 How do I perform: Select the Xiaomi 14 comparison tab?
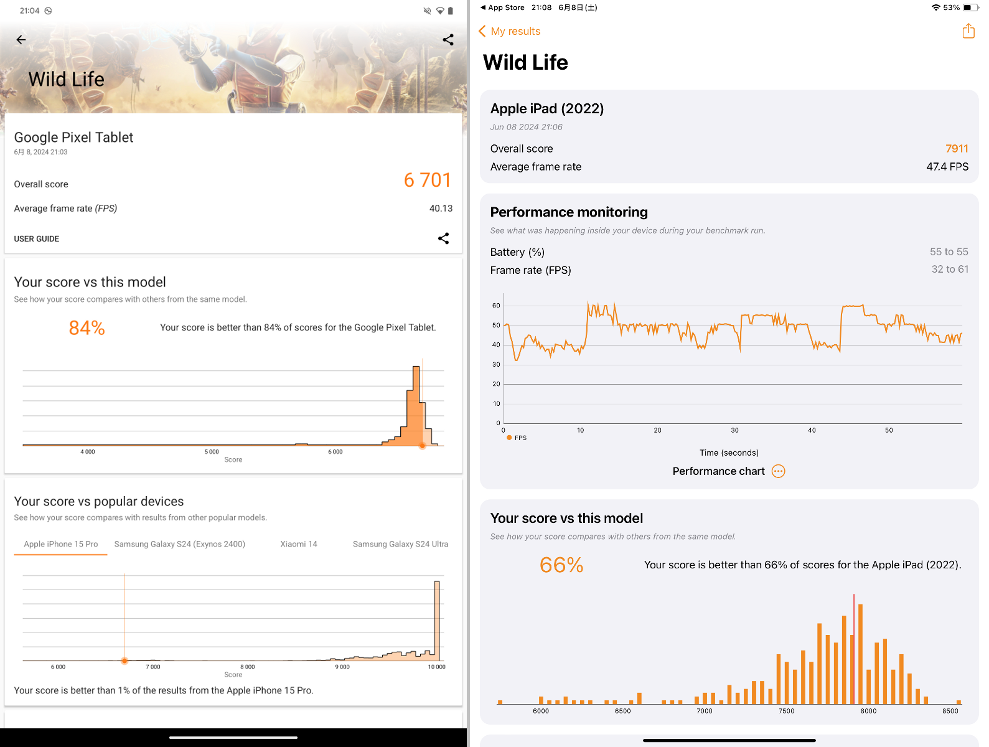(299, 543)
